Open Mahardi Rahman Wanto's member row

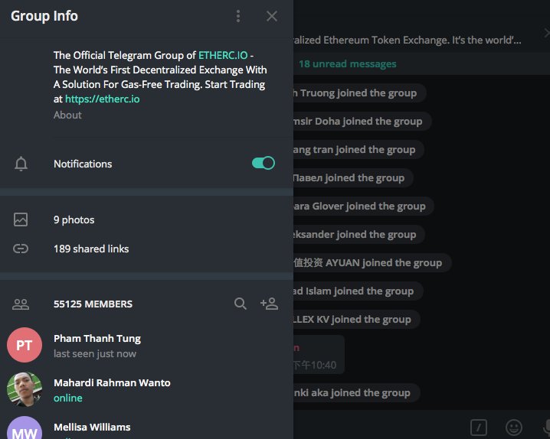click(146, 389)
